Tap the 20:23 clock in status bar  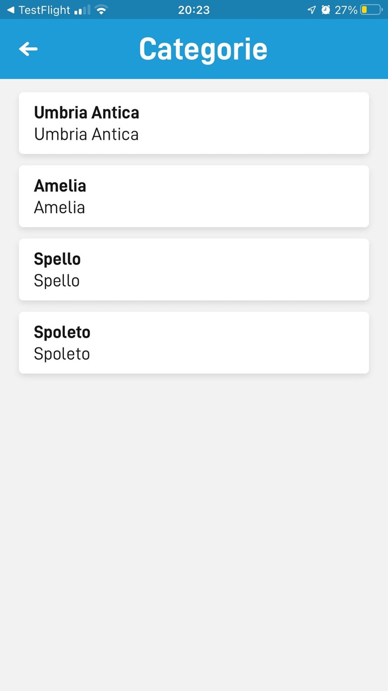[194, 10]
